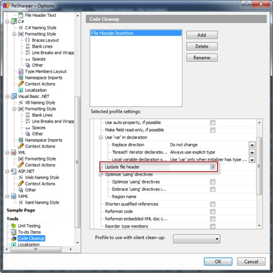Uncheck the Update file header checkbox

click(213, 167)
